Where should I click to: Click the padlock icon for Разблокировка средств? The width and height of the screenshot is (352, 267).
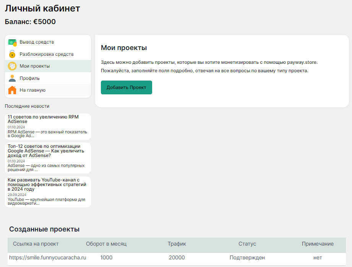[x=12, y=54]
